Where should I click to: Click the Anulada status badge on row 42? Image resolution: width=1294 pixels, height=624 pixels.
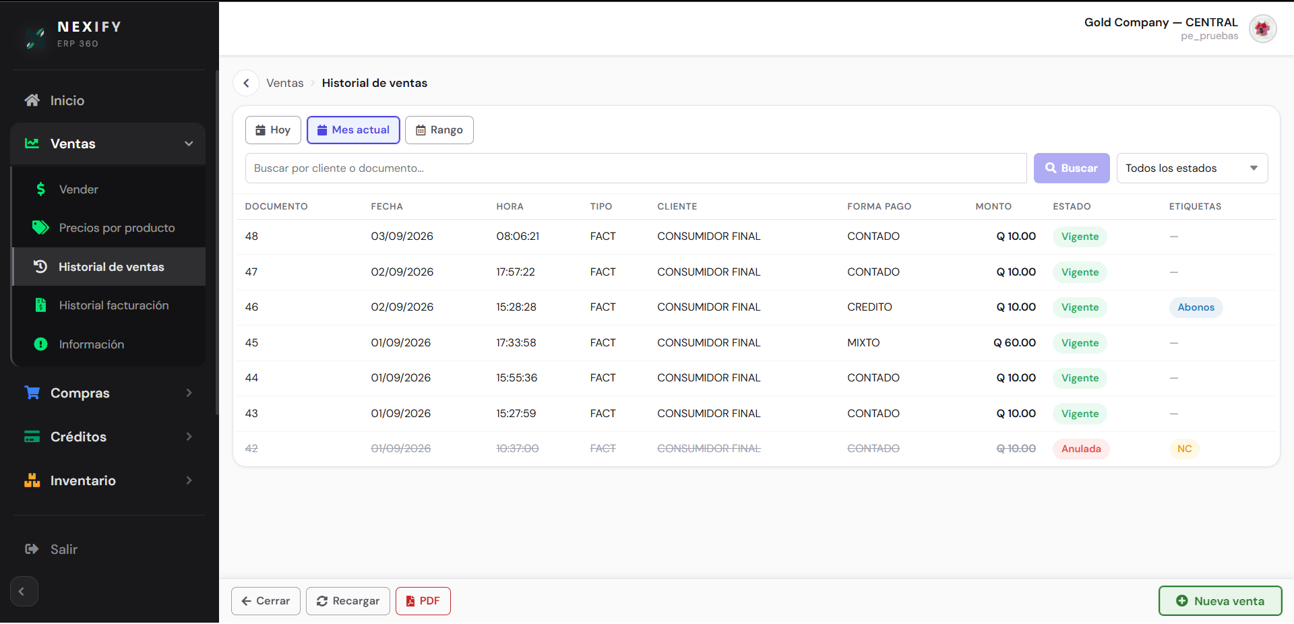(1081, 449)
